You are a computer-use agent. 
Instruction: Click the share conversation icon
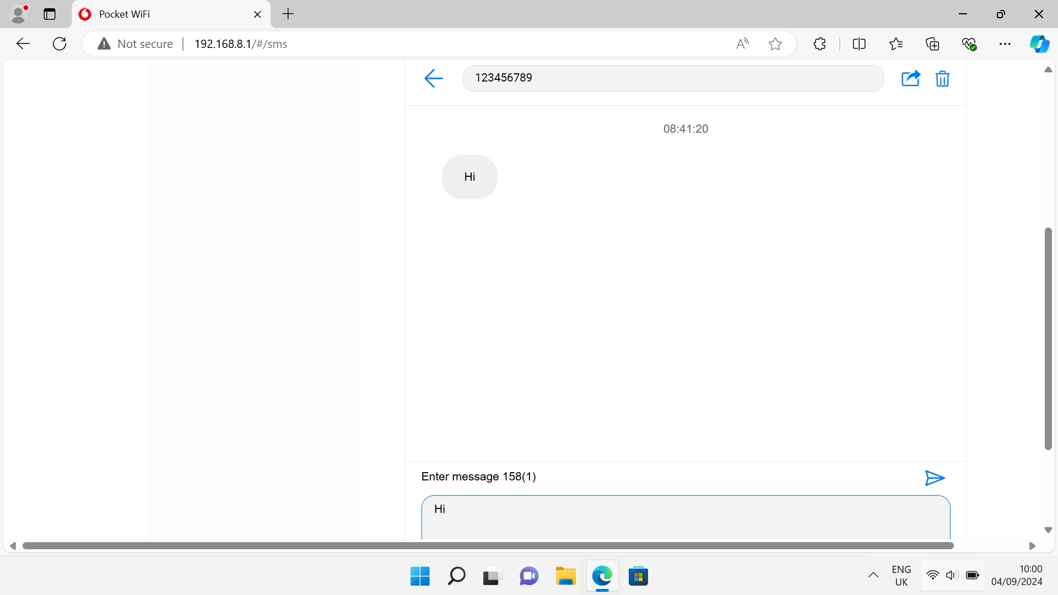(x=911, y=79)
